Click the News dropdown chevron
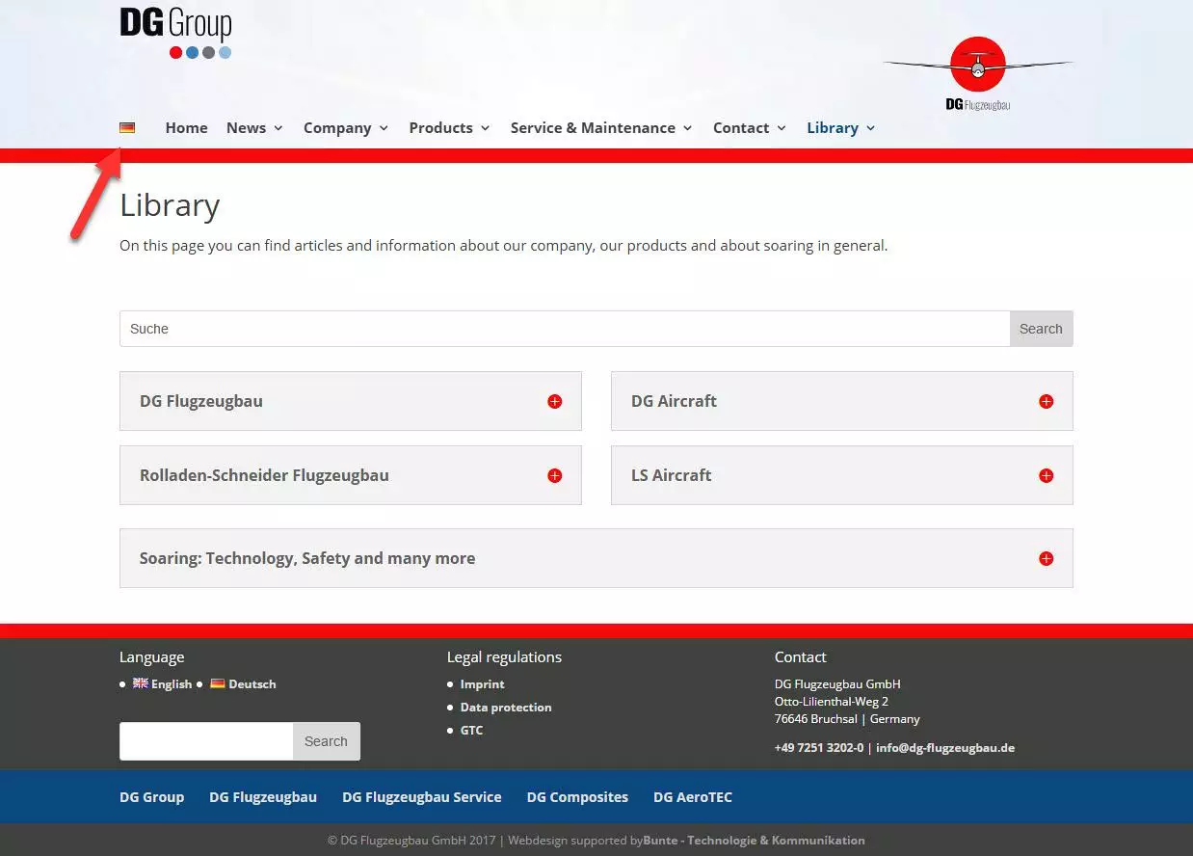This screenshot has width=1193, height=856. pos(278,128)
